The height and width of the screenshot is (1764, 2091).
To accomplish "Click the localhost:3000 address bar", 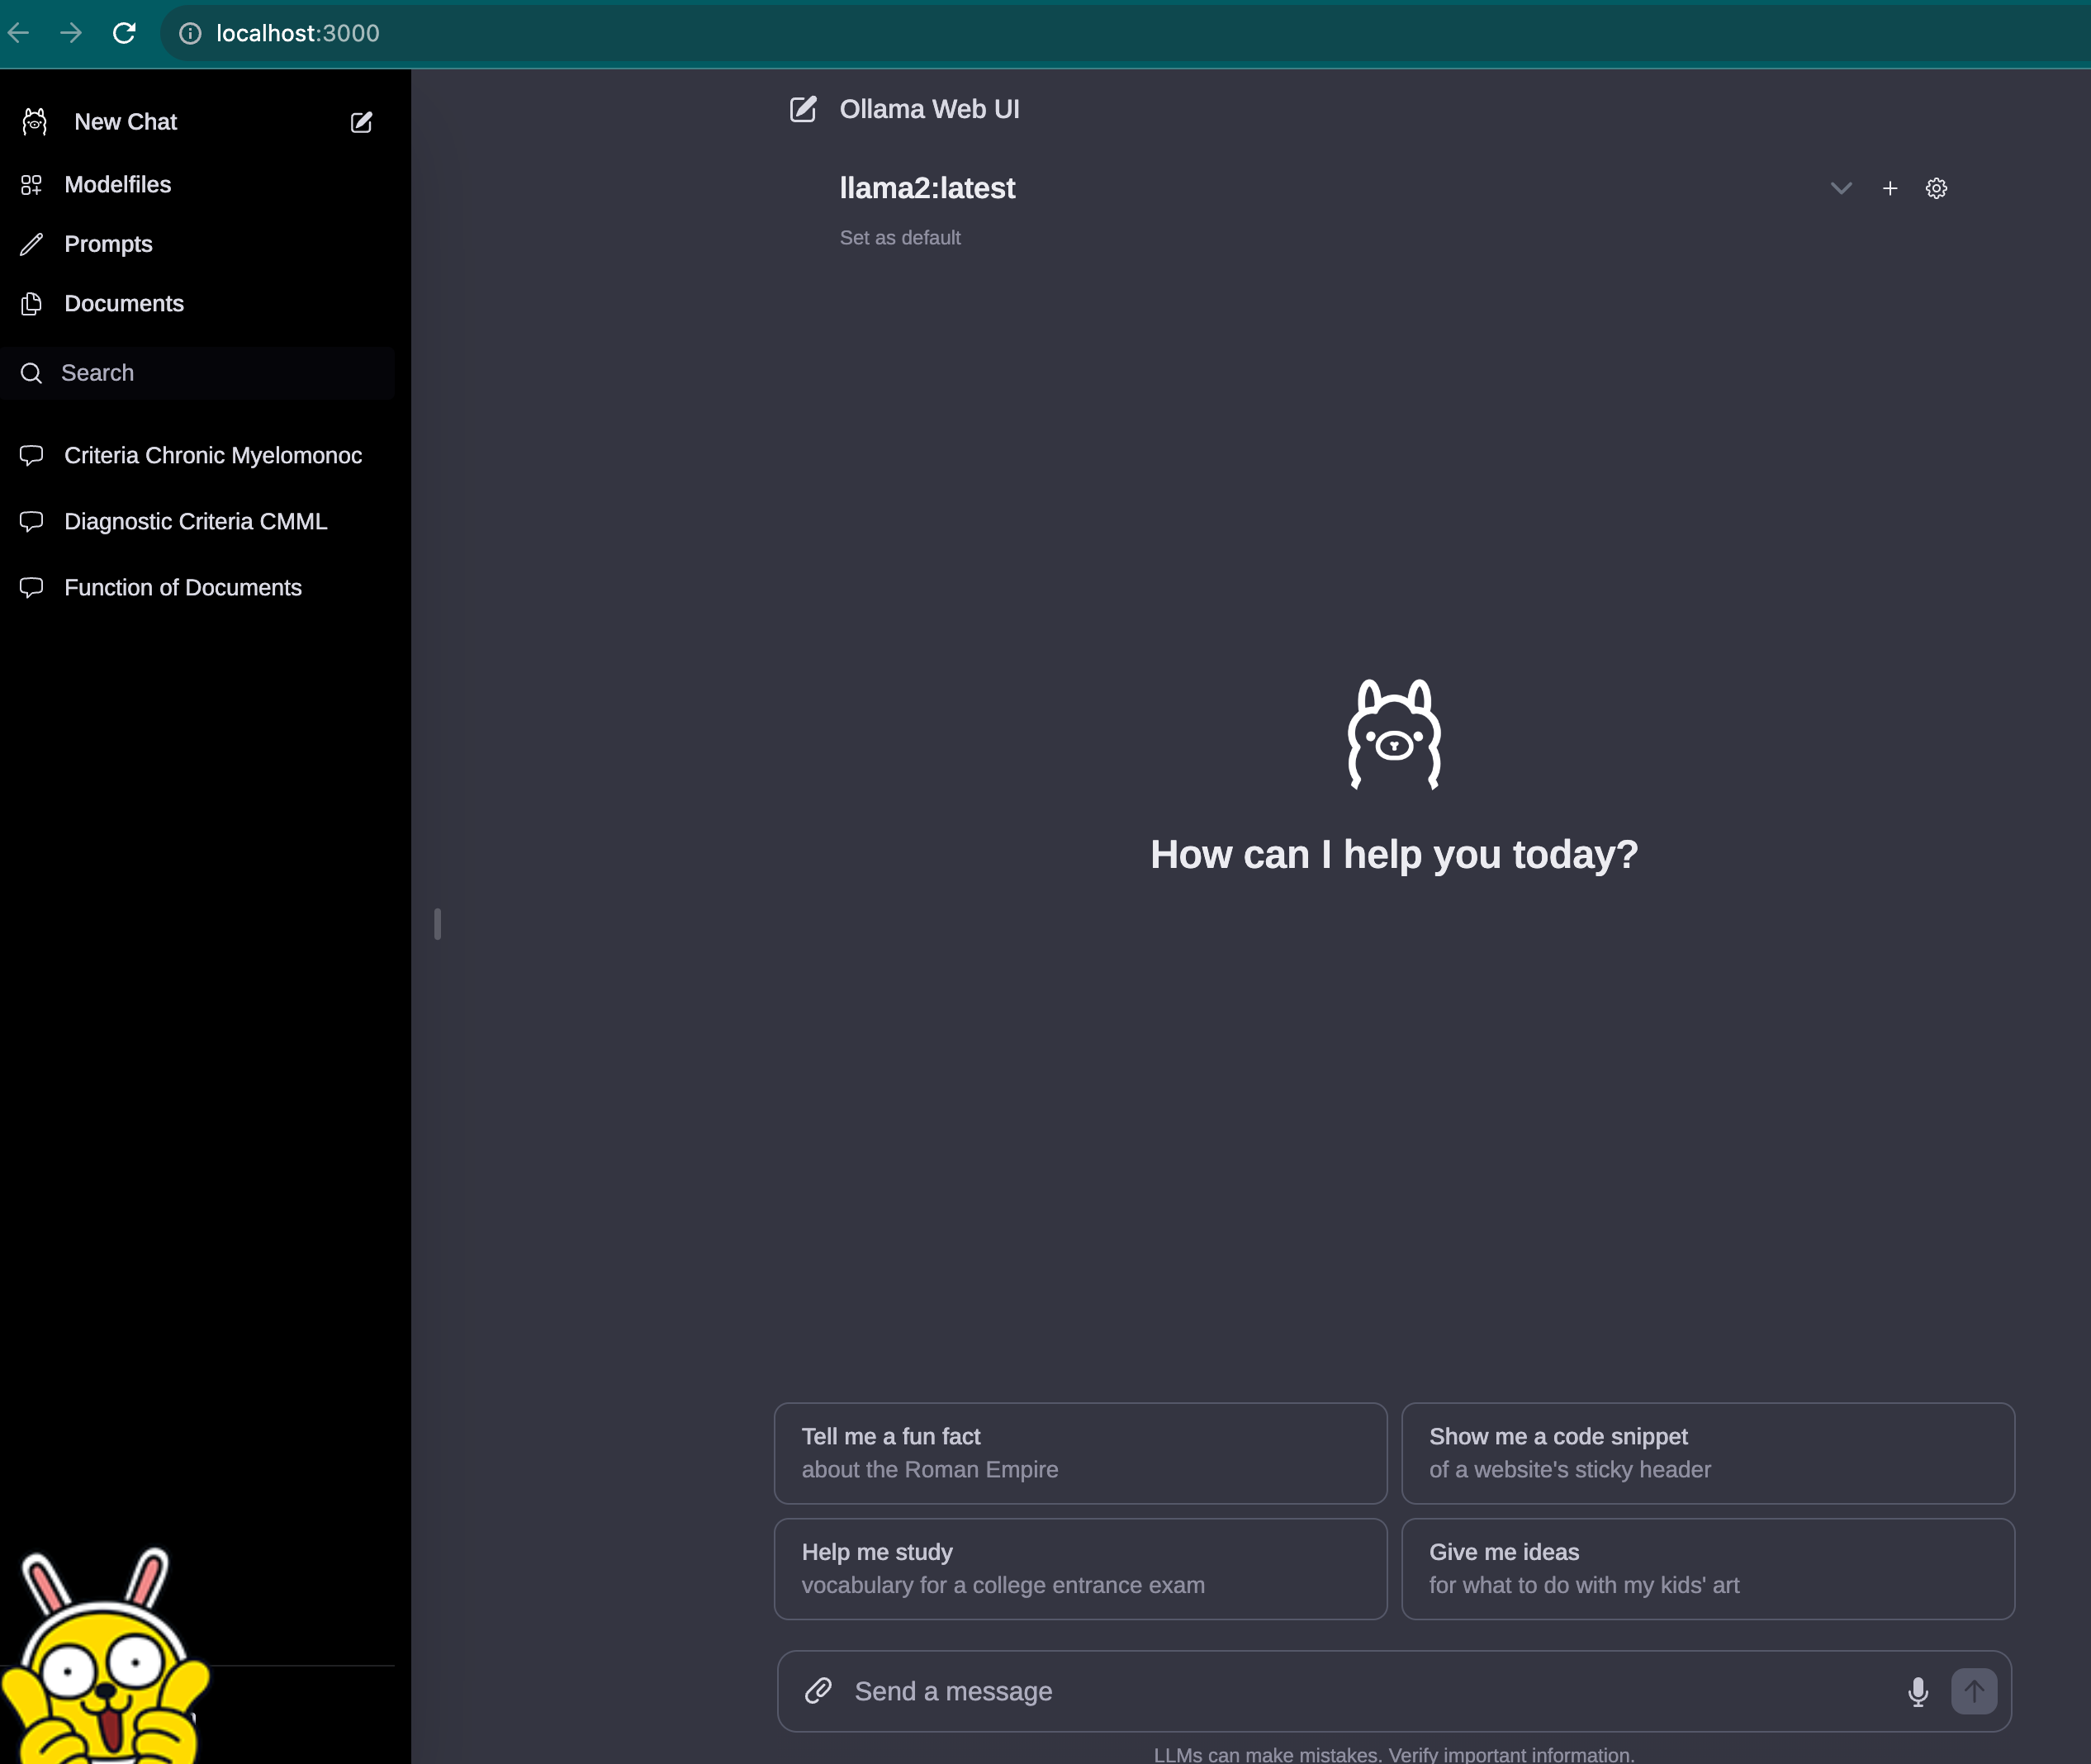I will click(x=1125, y=33).
